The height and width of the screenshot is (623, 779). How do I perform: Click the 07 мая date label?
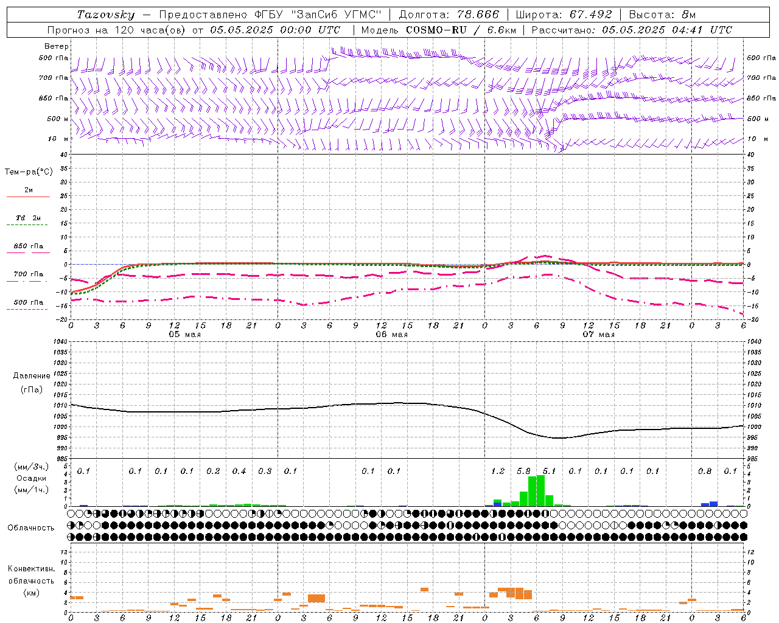pyautogui.click(x=598, y=335)
